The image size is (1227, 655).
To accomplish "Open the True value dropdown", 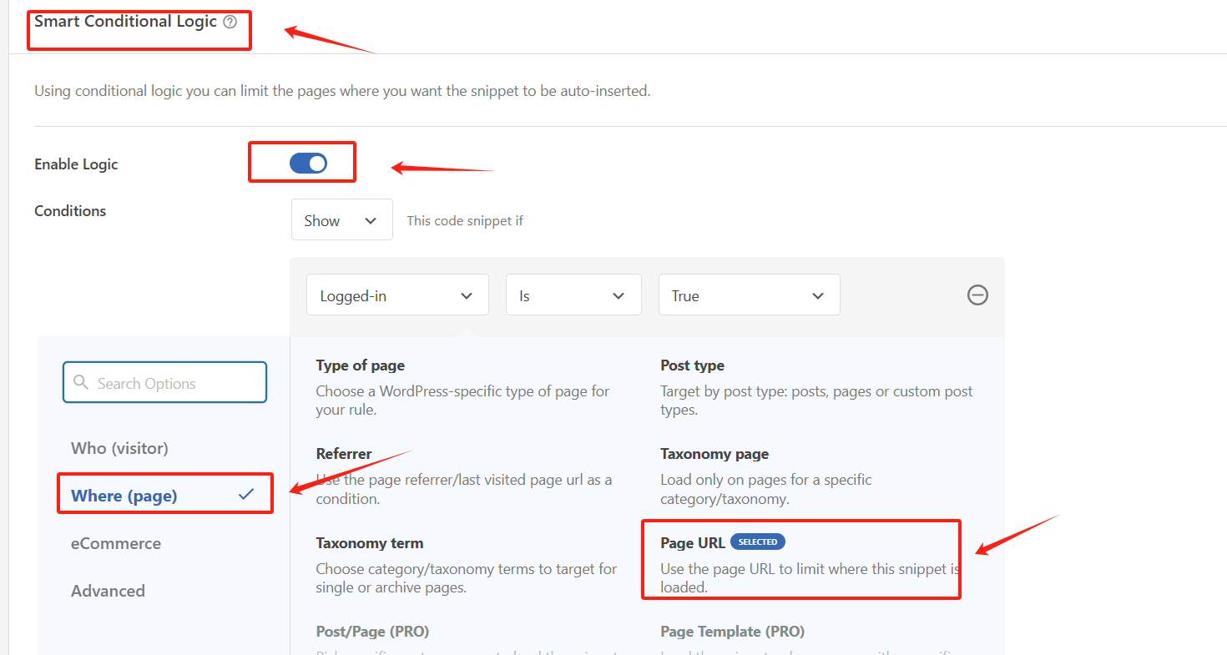I will pos(749,295).
